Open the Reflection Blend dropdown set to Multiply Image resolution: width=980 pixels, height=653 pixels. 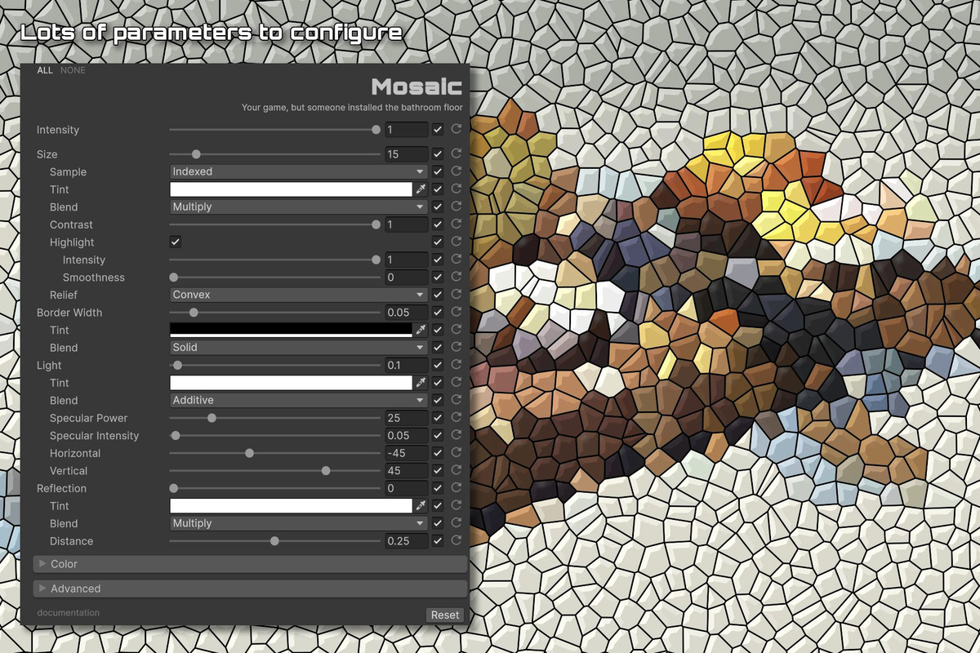tap(298, 523)
